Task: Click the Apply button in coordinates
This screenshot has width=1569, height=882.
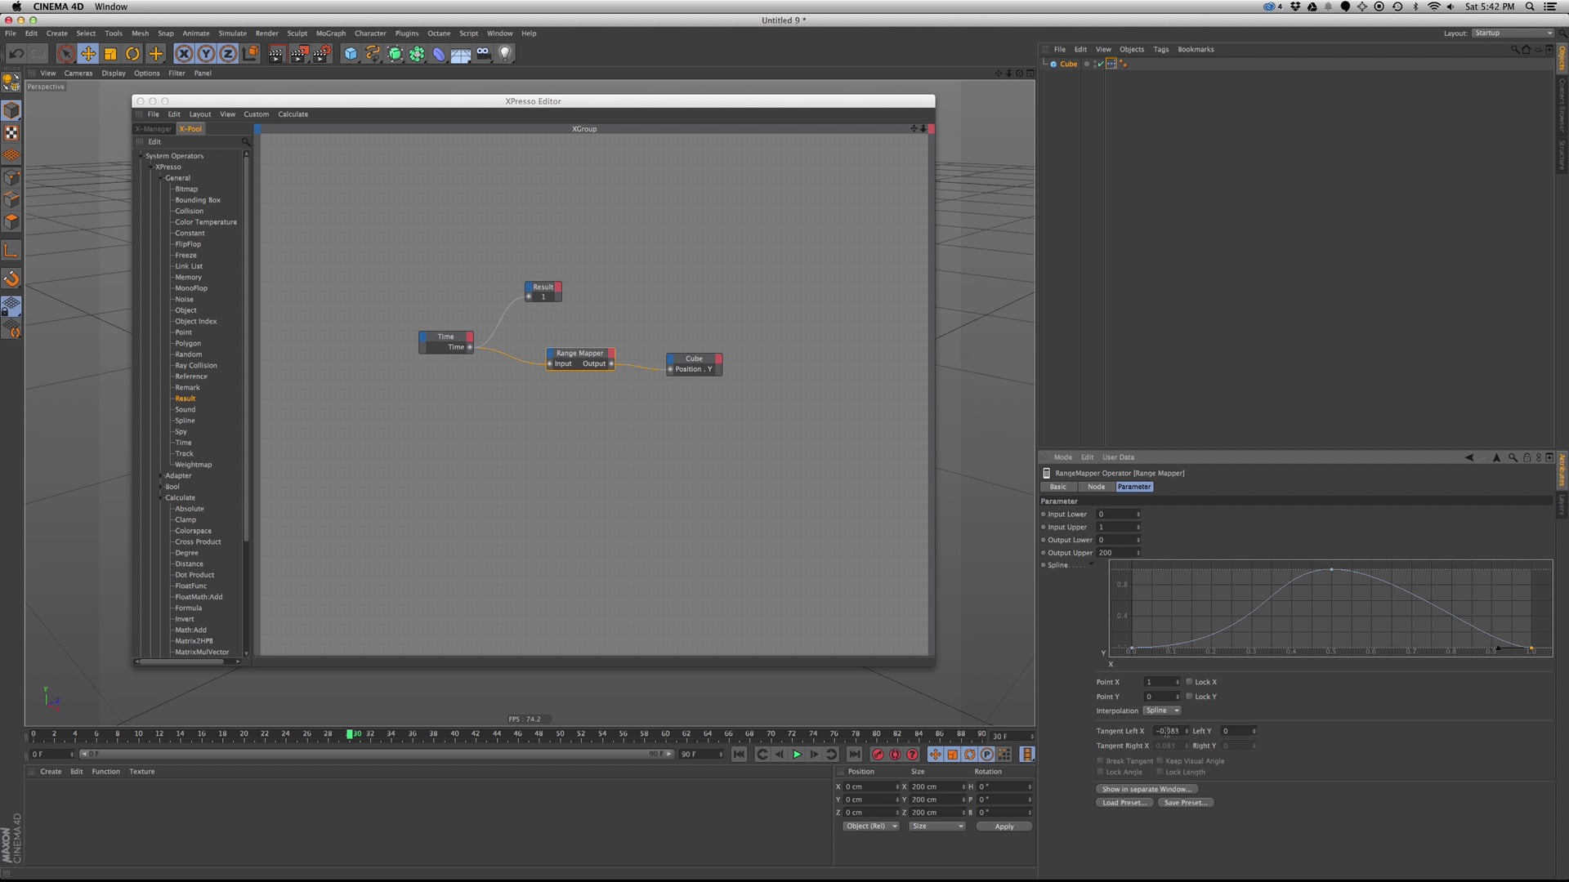Action: coord(1004,826)
